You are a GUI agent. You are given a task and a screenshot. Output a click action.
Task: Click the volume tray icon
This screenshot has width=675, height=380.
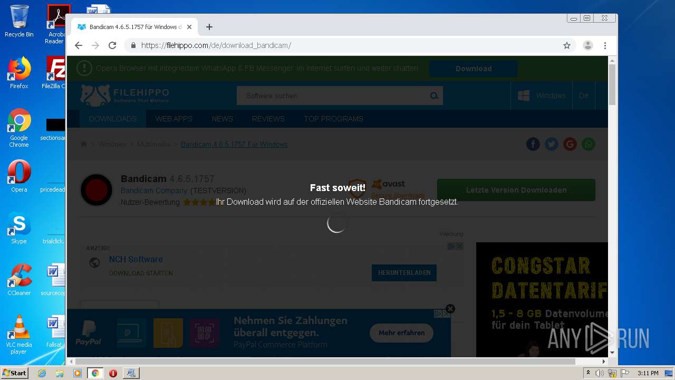600,373
